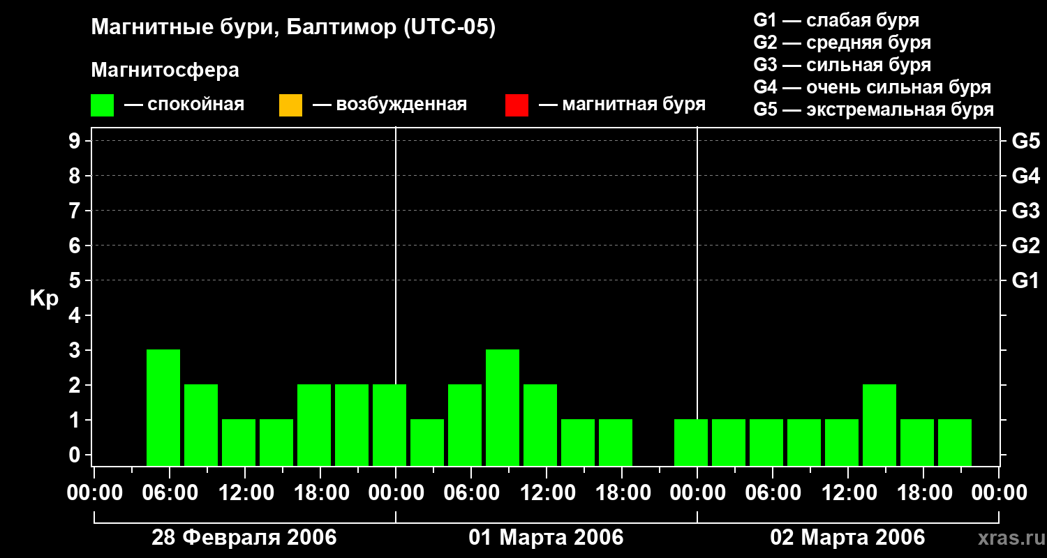The image size is (1047, 558).
Task: Click the G2 label on the right axis
Action: pyautogui.click(x=1025, y=246)
